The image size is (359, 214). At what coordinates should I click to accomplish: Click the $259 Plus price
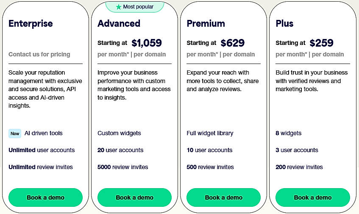click(321, 43)
